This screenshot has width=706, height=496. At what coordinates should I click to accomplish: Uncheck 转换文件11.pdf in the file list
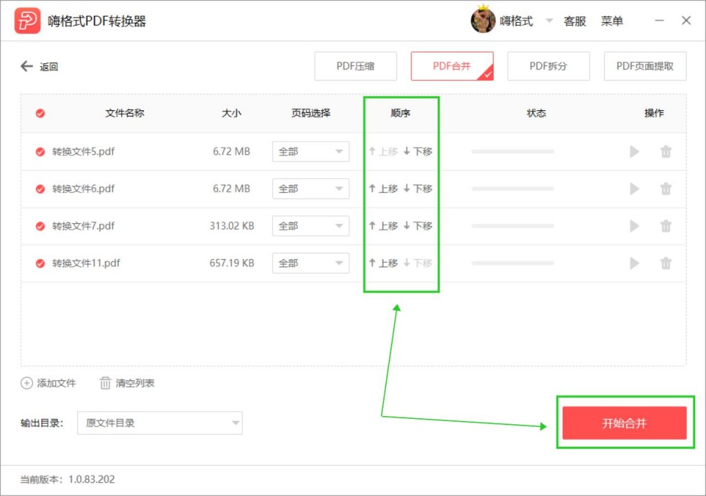click(x=40, y=263)
